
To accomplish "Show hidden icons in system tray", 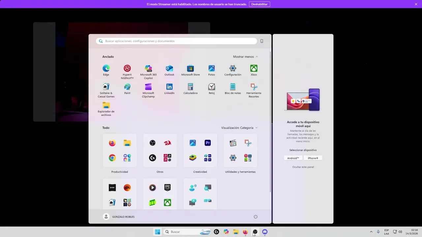I will [x=371, y=232].
